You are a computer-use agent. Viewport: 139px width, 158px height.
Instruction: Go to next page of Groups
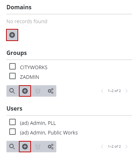(127, 91)
